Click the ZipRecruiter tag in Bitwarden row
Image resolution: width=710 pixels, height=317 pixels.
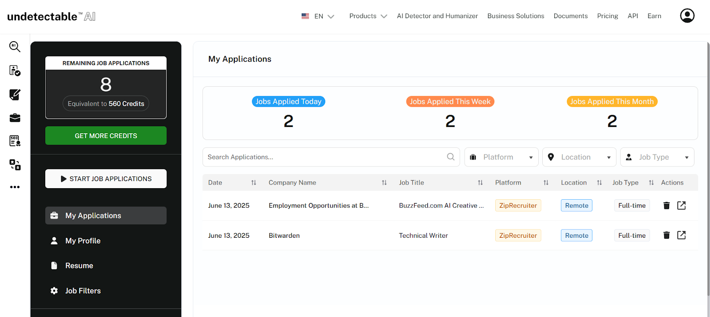[x=518, y=236]
